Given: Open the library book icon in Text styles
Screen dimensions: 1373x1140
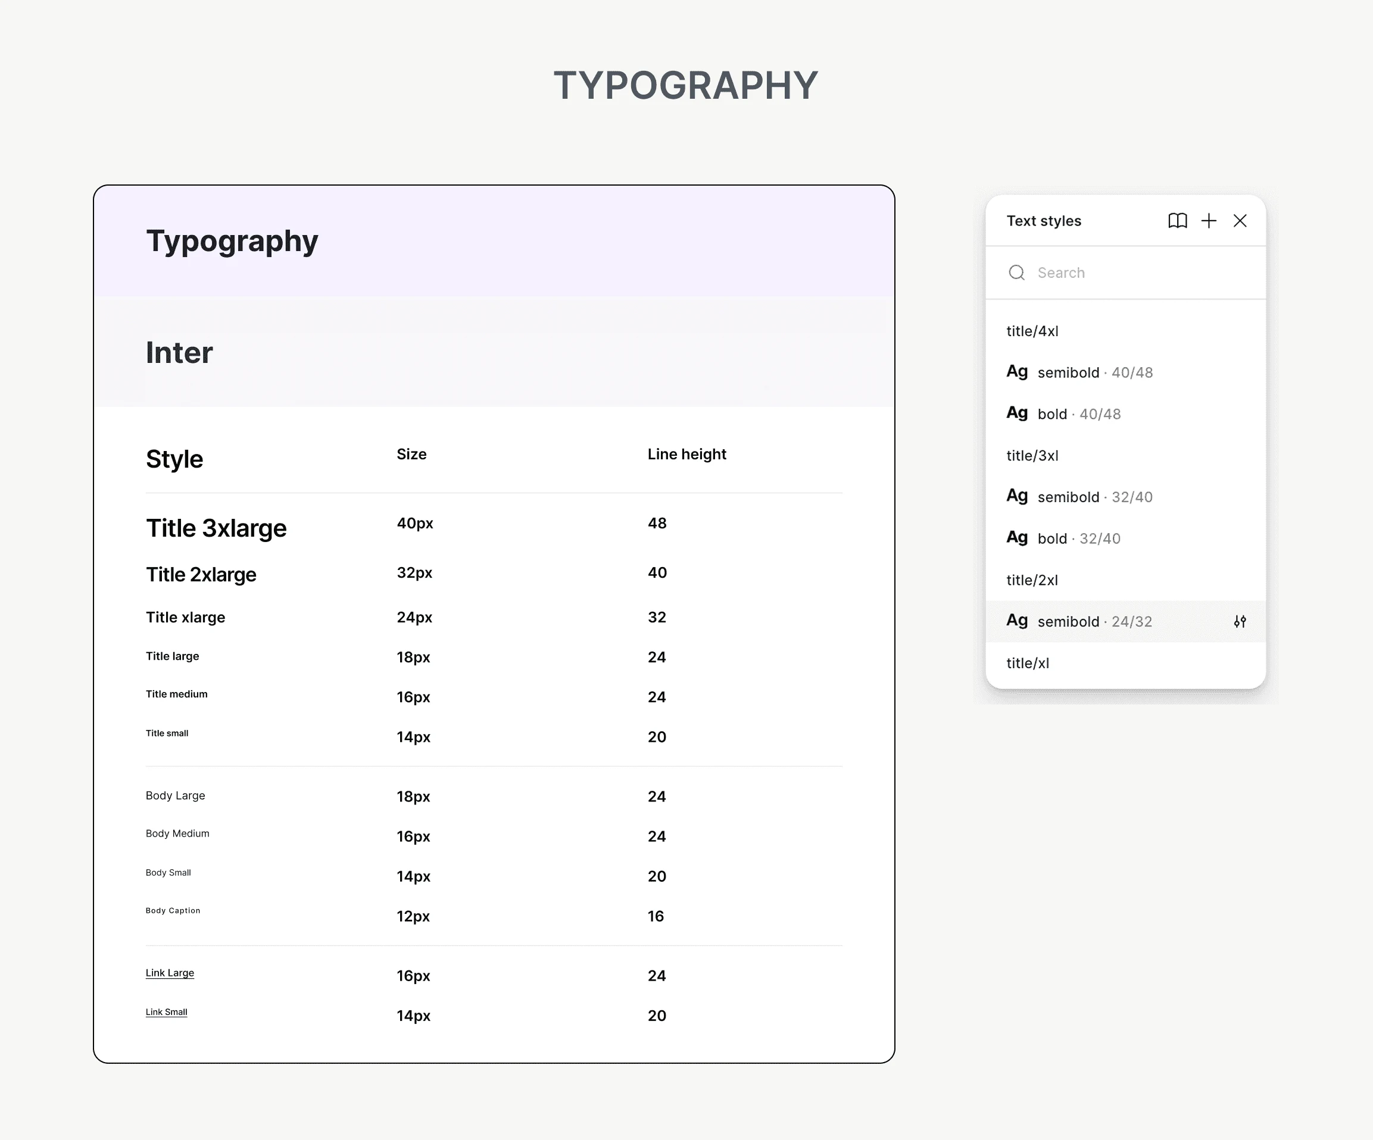Looking at the screenshot, I should coord(1178,221).
